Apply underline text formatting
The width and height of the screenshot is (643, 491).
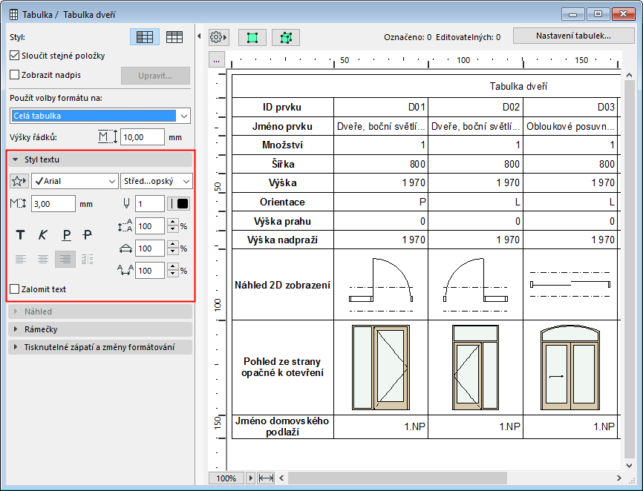[66, 235]
